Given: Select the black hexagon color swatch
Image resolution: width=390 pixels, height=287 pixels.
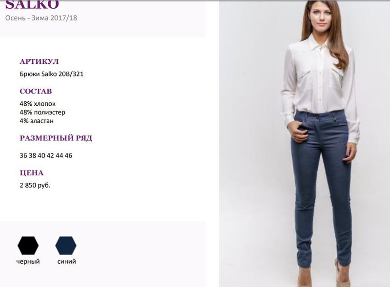Looking at the screenshot, I should [x=28, y=246].
